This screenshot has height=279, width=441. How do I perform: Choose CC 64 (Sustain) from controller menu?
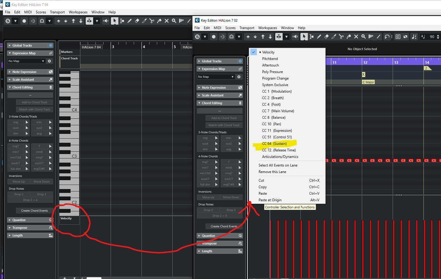tap(287, 144)
